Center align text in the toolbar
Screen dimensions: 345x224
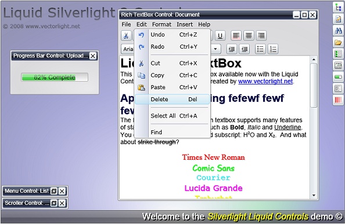(249, 35)
